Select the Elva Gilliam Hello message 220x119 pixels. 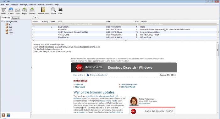[x=124, y=27]
